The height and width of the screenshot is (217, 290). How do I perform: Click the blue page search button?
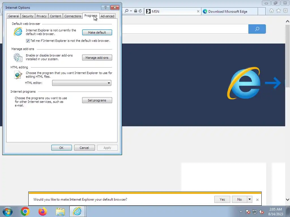(257, 29)
